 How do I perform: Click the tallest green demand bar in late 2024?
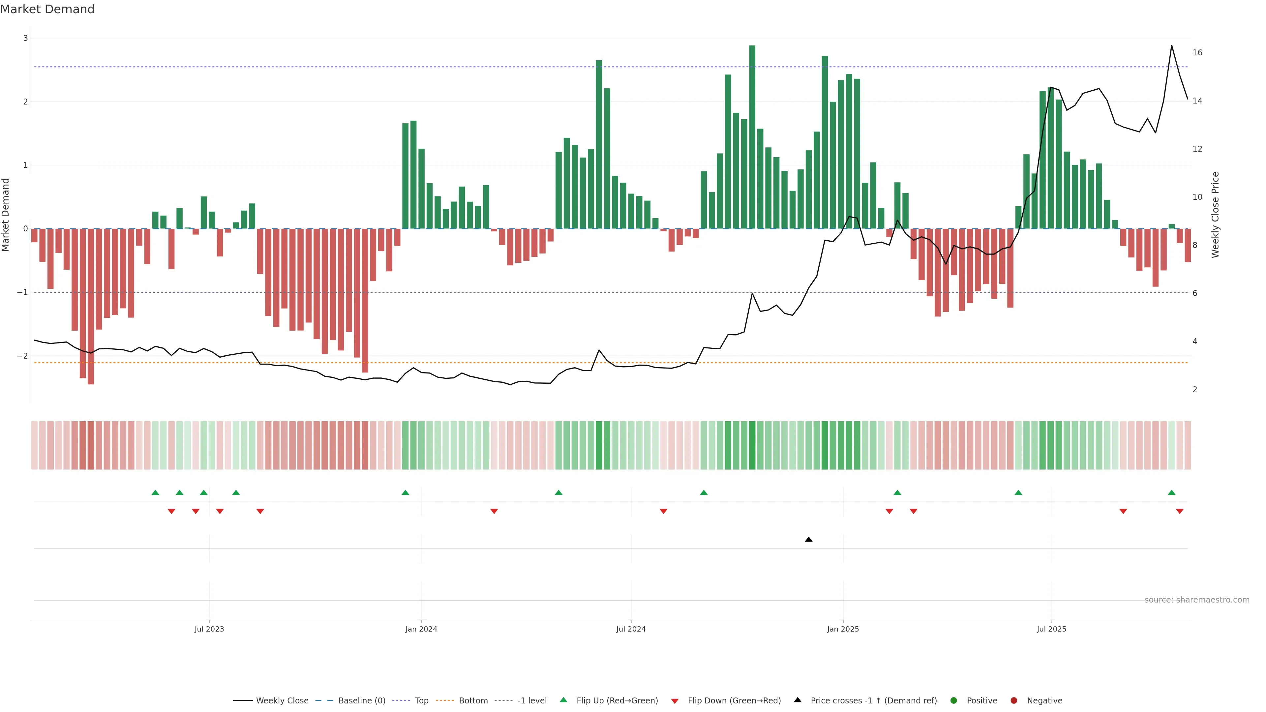click(752, 137)
